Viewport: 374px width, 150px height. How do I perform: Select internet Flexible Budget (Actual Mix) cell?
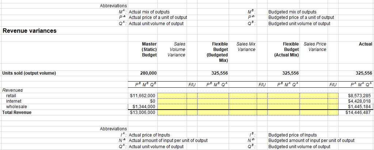click(x=283, y=101)
